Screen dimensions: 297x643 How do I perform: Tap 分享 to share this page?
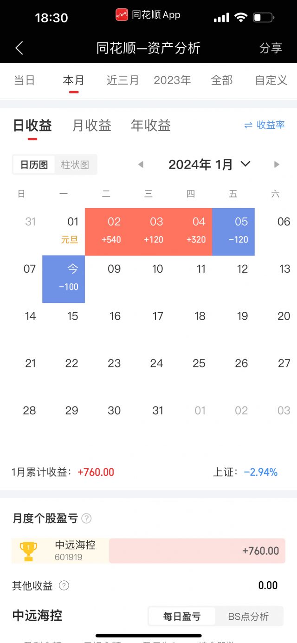[271, 48]
